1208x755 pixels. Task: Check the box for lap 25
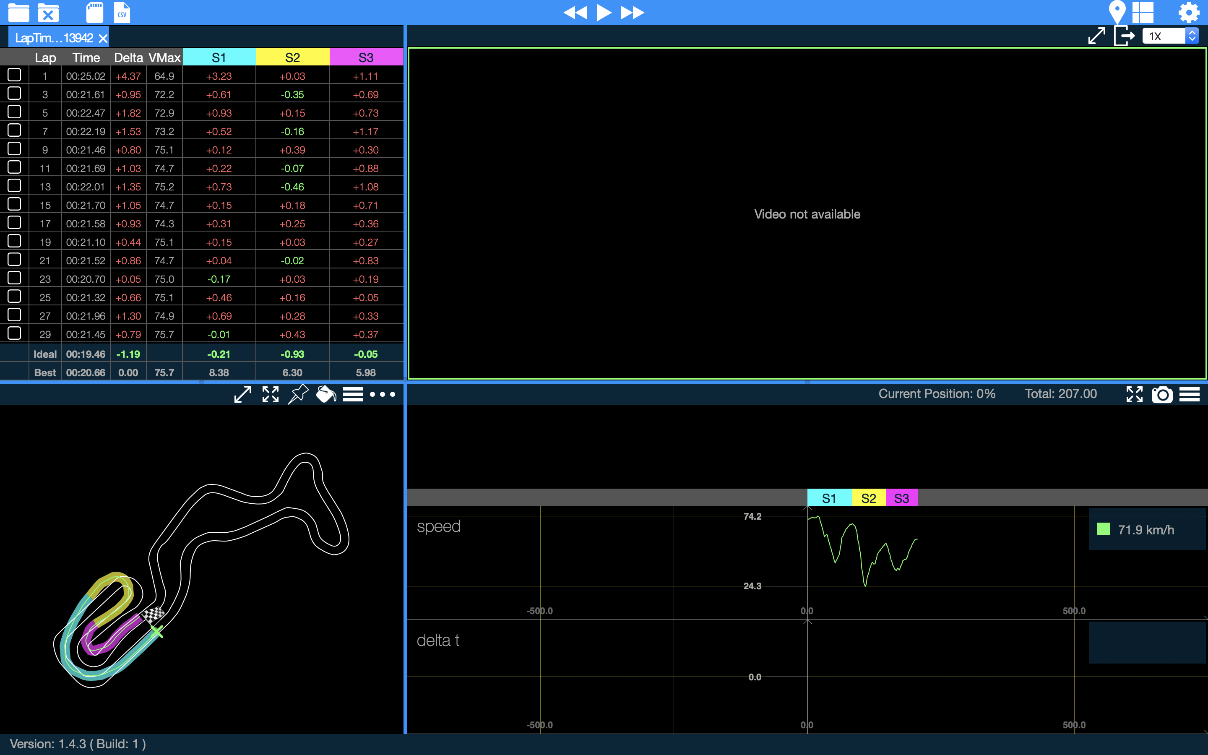(15, 297)
